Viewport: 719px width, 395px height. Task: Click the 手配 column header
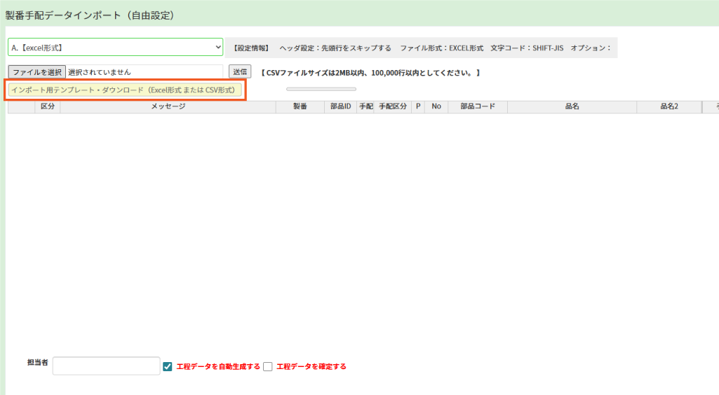[x=365, y=106]
